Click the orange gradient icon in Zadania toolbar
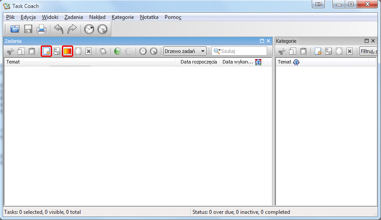This screenshot has width=381, height=220. coord(68,51)
